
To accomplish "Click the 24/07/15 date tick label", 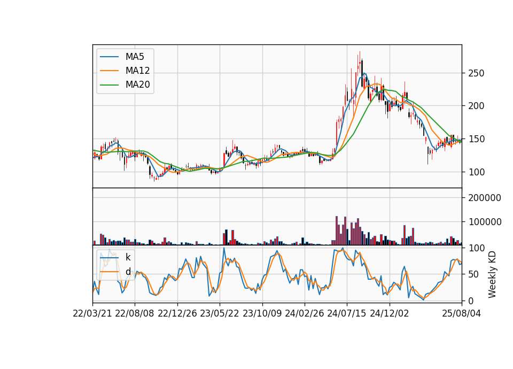I will (x=347, y=313).
